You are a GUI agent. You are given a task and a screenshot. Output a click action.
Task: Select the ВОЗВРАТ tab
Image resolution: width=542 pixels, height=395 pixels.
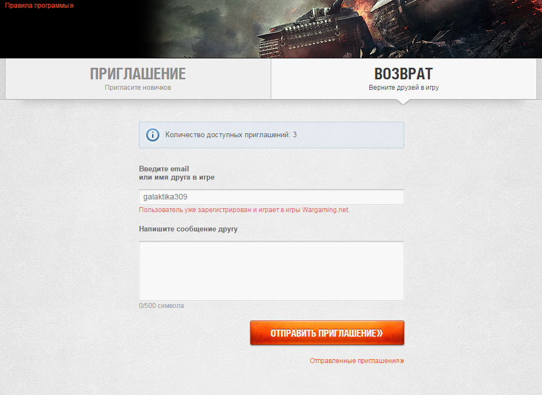(x=404, y=79)
